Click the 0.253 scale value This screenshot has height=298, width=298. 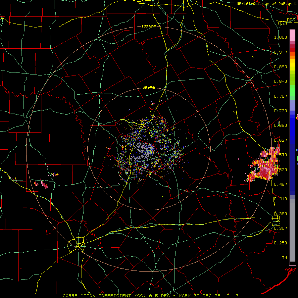click(x=280, y=243)
